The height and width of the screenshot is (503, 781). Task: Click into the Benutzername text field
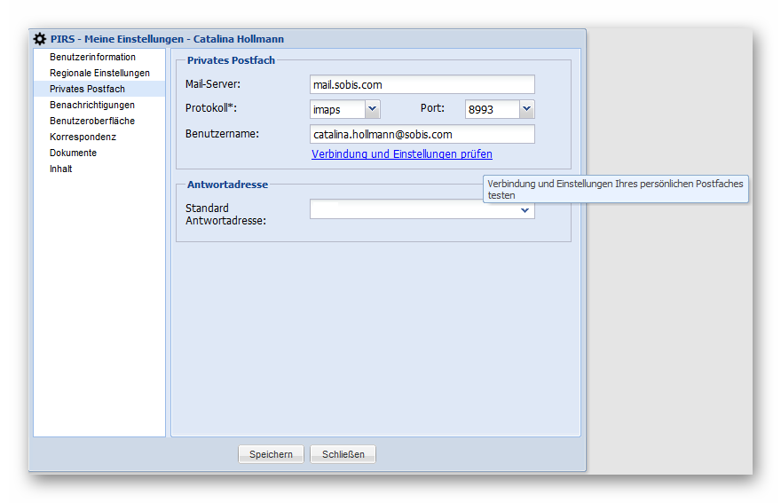(422, 134)
